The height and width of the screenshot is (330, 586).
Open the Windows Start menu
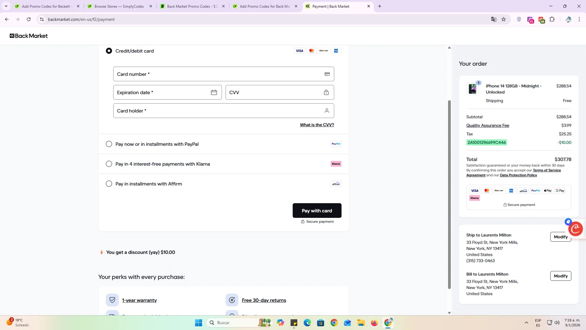pyautogui.click(x=198, y=323)
